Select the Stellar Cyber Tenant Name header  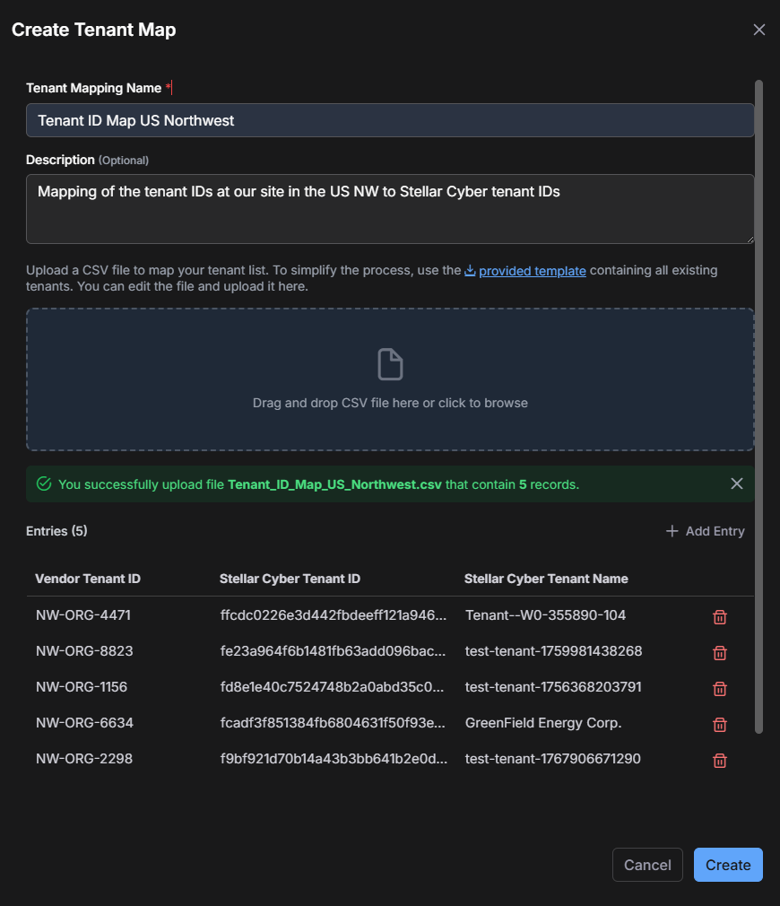[x=546, y=579]
